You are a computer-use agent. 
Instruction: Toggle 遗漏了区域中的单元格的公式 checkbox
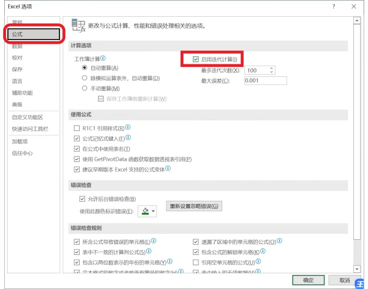click(x=196, y=242)
